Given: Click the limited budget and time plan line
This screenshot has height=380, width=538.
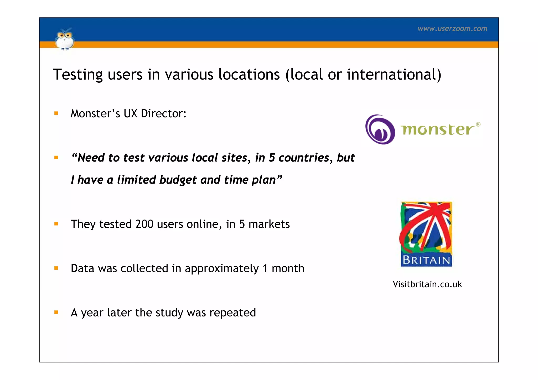Looking at the screenshot, I should click(x=176, y=180).
